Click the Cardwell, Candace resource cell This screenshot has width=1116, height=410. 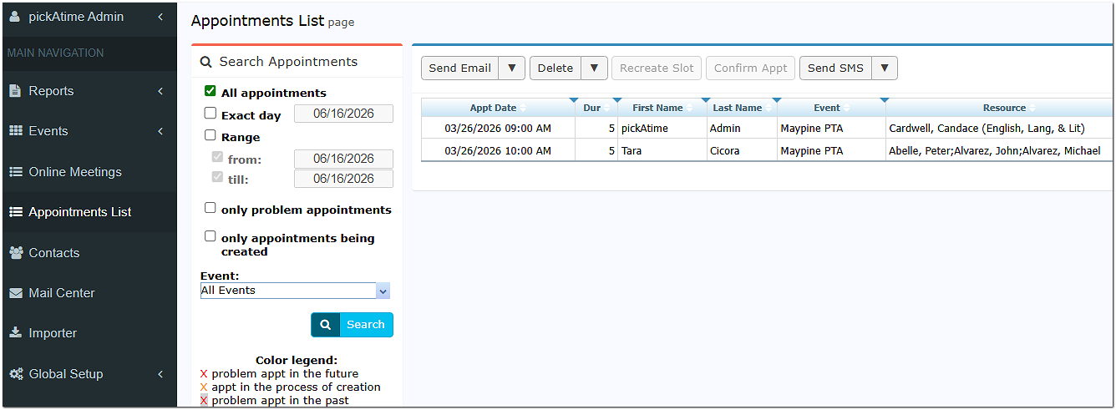[998, 129]
